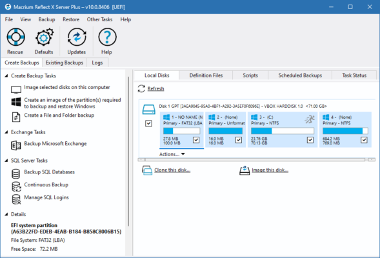Uncheck partition 1 NO NAME checkbox
The width and height of the screenshot is (380, 258).
click(x=196, y=140)
